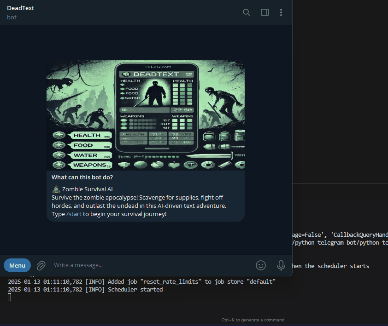Click the "scheduler starts" text in terminal
Screen dimensions: 388x326
coord(343,266)
